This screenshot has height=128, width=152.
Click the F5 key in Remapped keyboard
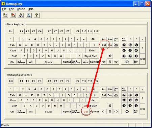coord(50,81)
